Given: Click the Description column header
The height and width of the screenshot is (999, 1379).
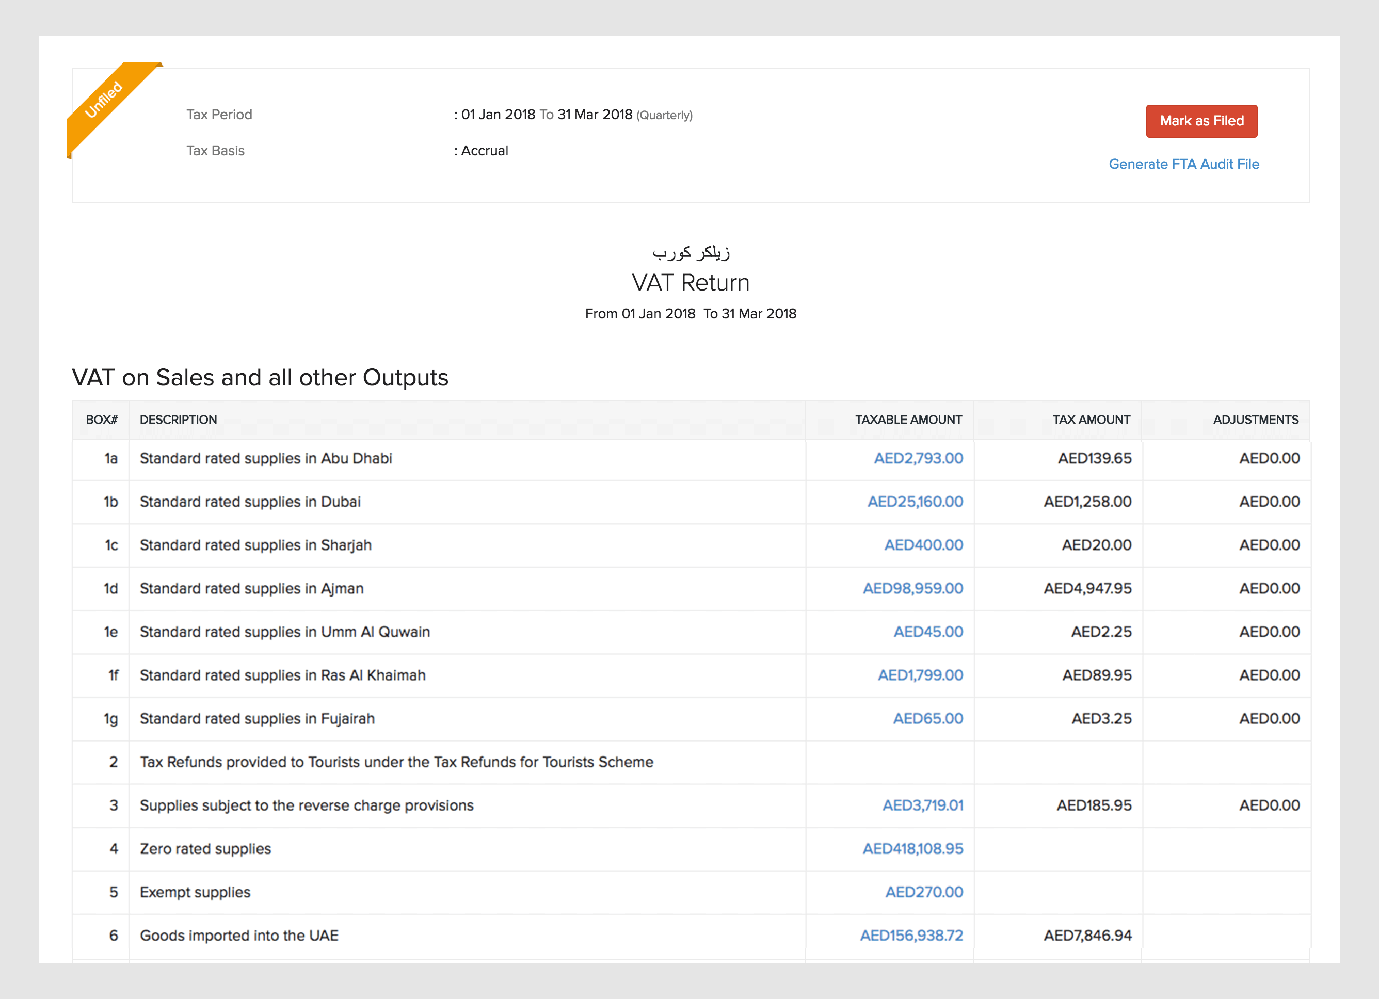Looking at the screenshot, I should [178, 420].
